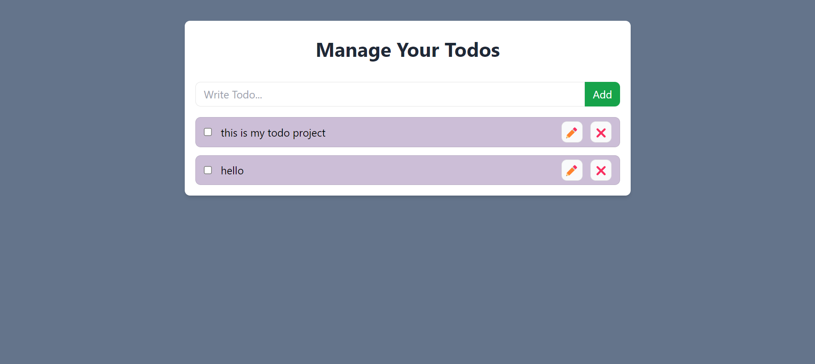Select the 'this is my todo project' text
The width and height of the screenshot is (815, 364).
[x=273, y=133]
